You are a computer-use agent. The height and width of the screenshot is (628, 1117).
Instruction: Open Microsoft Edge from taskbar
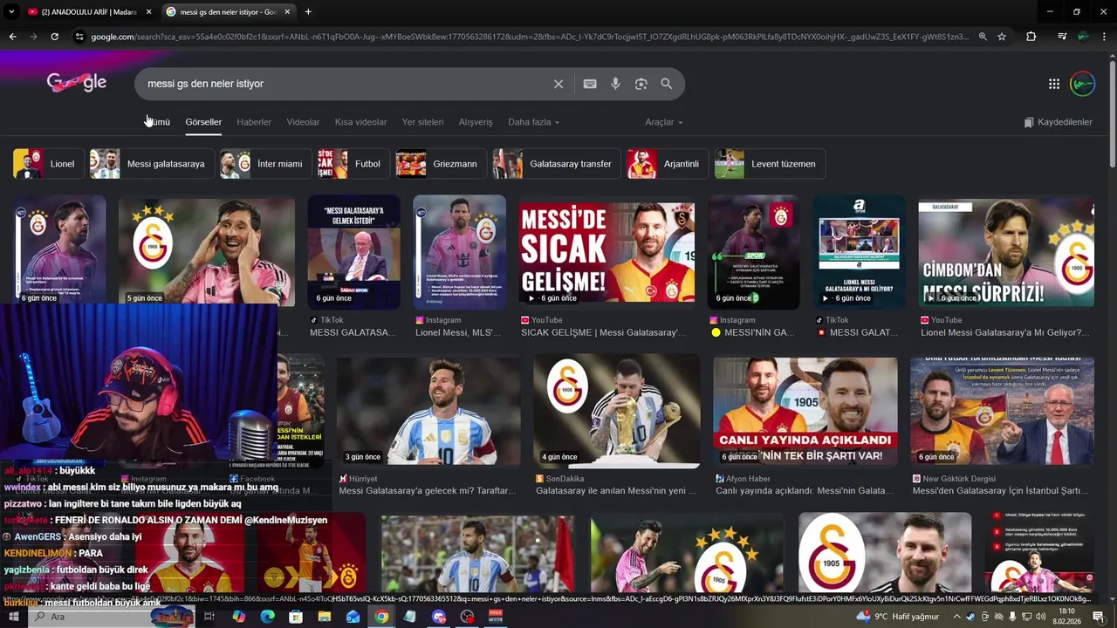pos(267,617)
